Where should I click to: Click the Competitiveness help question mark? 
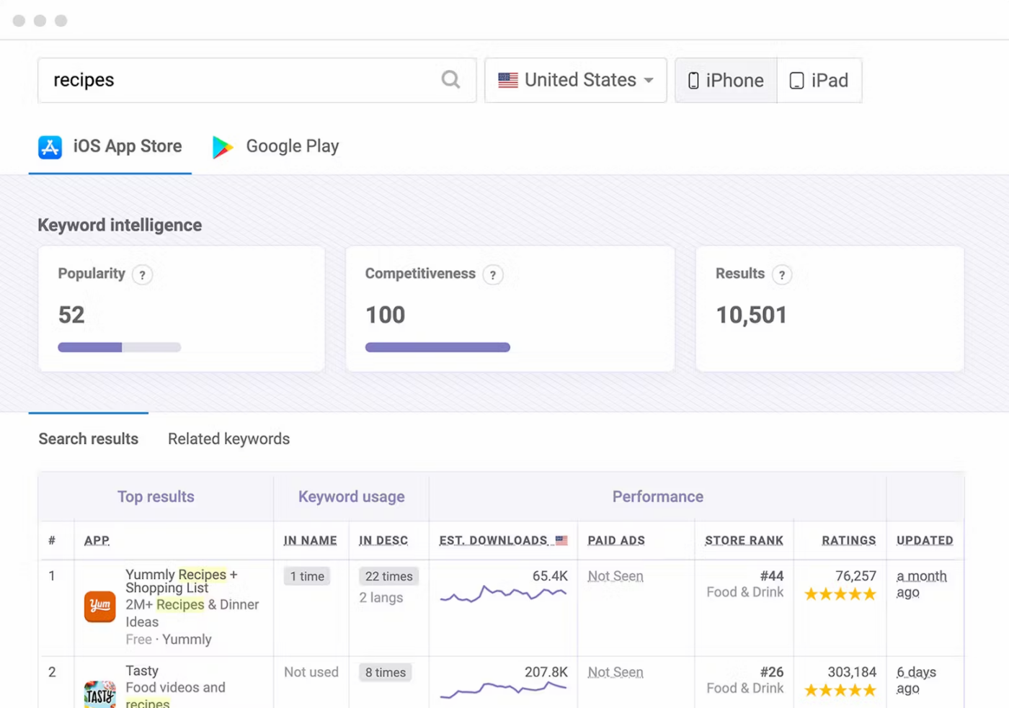click(x=493, y=274)
